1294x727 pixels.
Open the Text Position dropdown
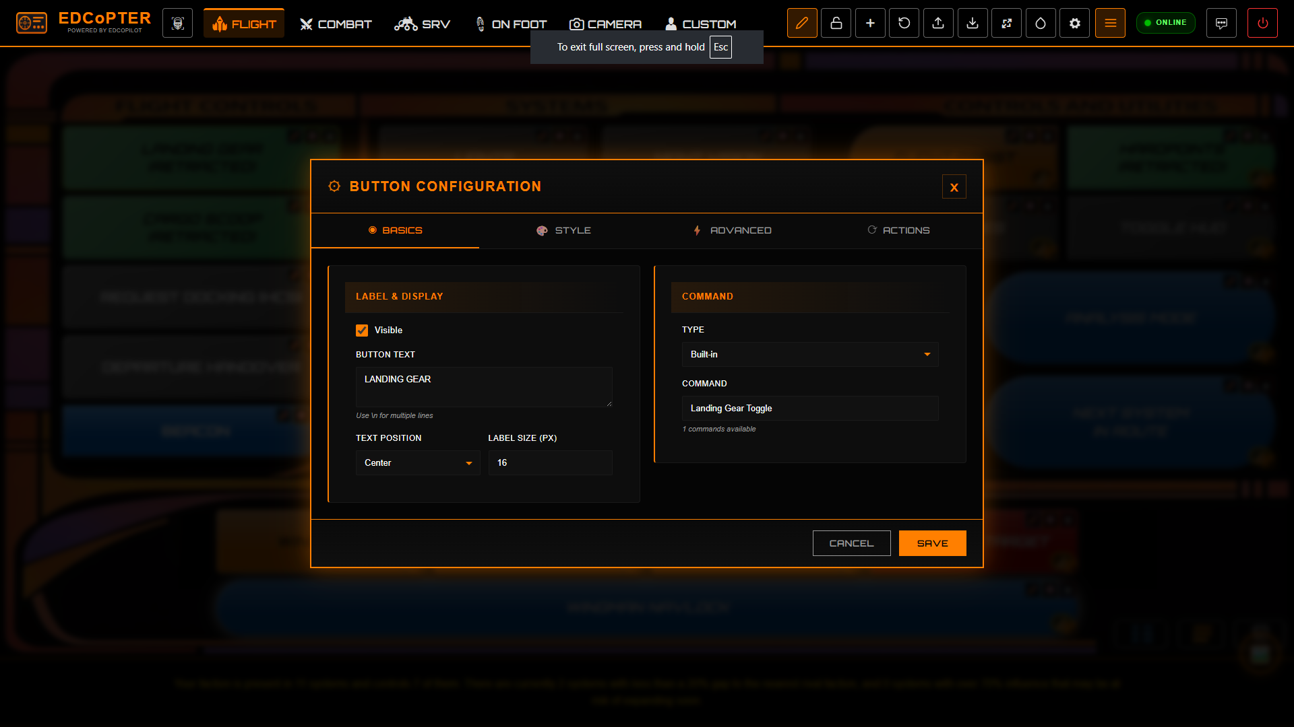click(x=418, y=462)
